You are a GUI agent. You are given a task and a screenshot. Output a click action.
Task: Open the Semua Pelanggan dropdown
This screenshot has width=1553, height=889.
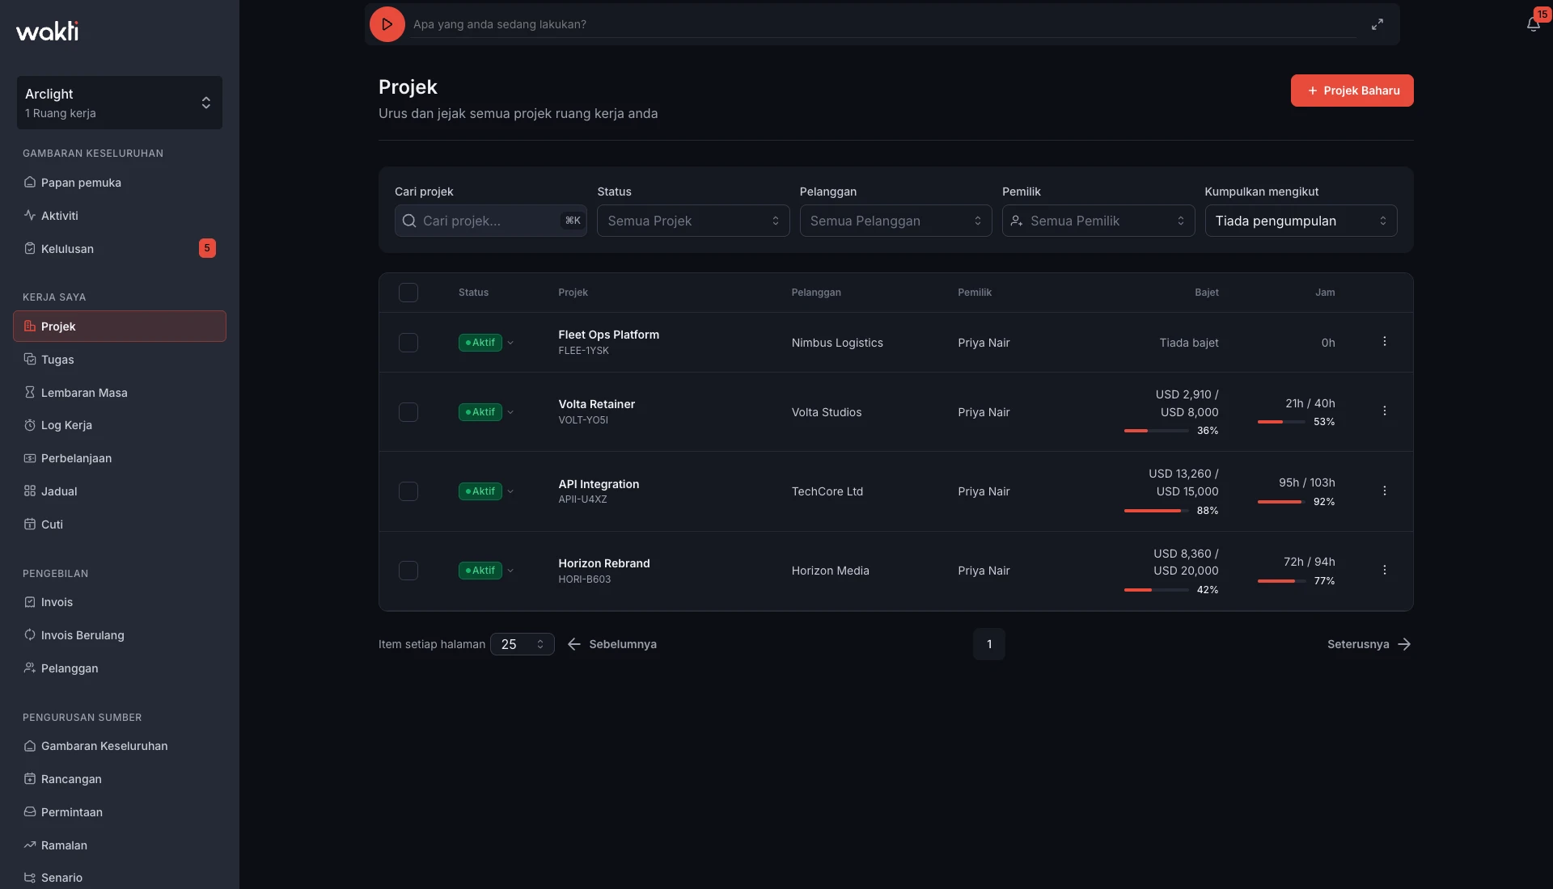pos(895,221)
